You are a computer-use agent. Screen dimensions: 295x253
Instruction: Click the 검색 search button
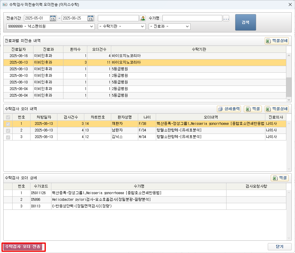pyautogui.click(x=245, y=22)
